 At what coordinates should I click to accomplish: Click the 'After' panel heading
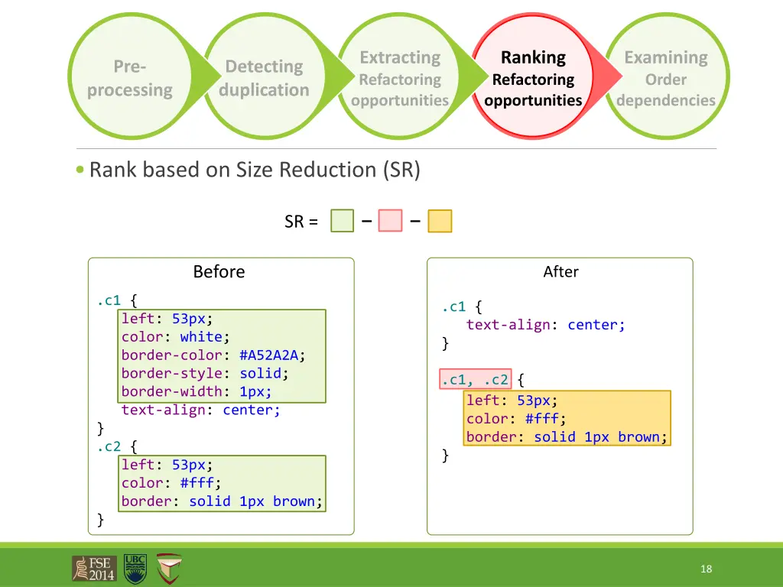(x=560, y=271)
